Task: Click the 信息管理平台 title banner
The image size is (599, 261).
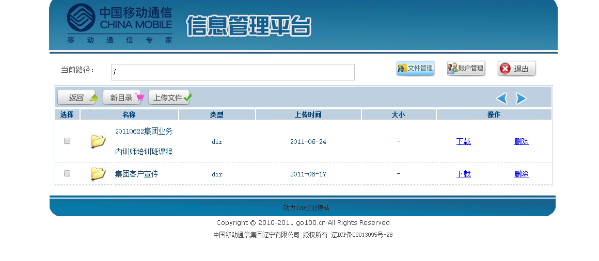Action: tap(249, 26)
